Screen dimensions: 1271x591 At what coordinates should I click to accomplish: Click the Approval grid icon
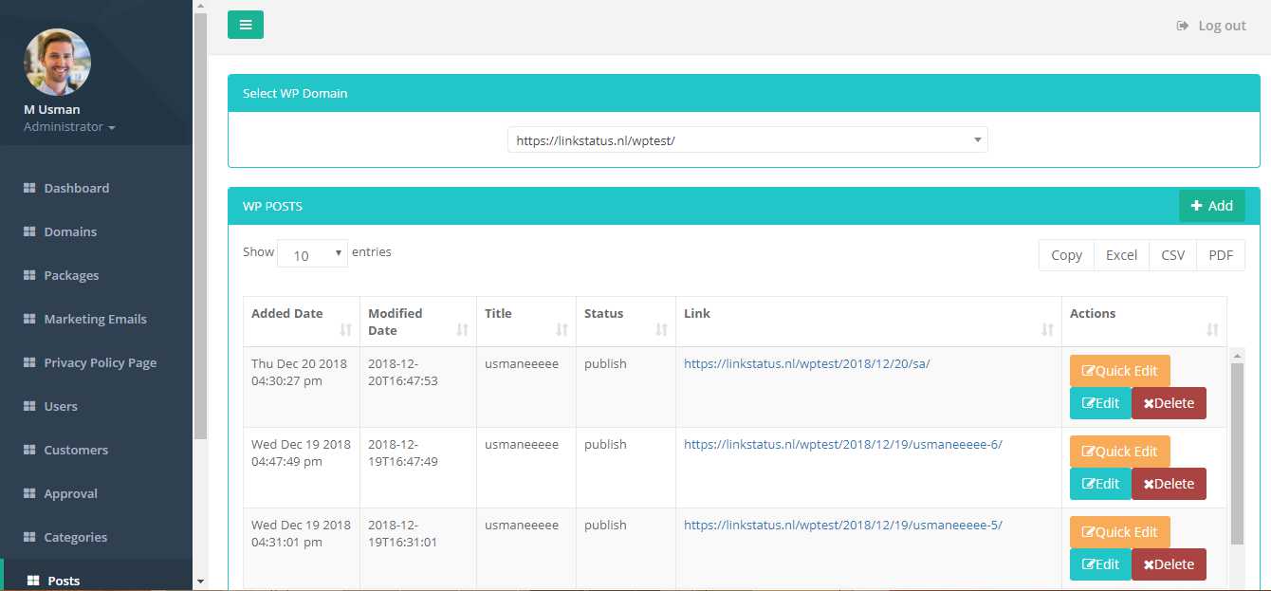pyautogui.click(x=29, y=493)
